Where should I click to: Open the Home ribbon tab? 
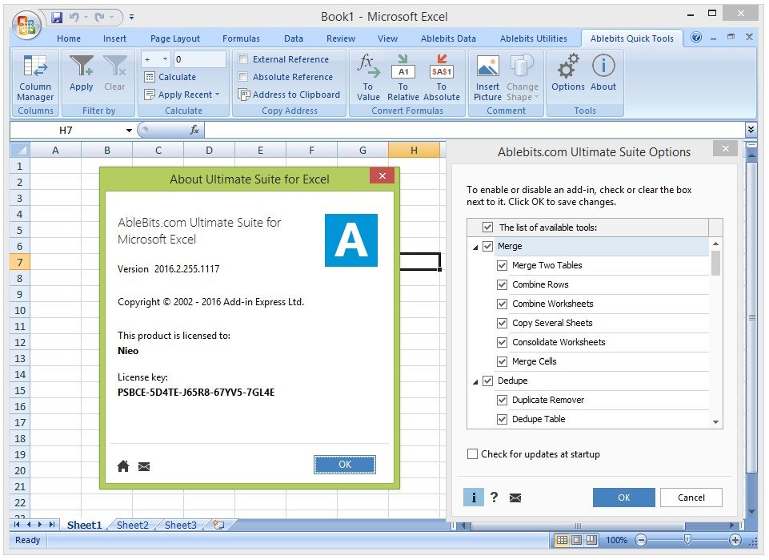click(69, 38)
